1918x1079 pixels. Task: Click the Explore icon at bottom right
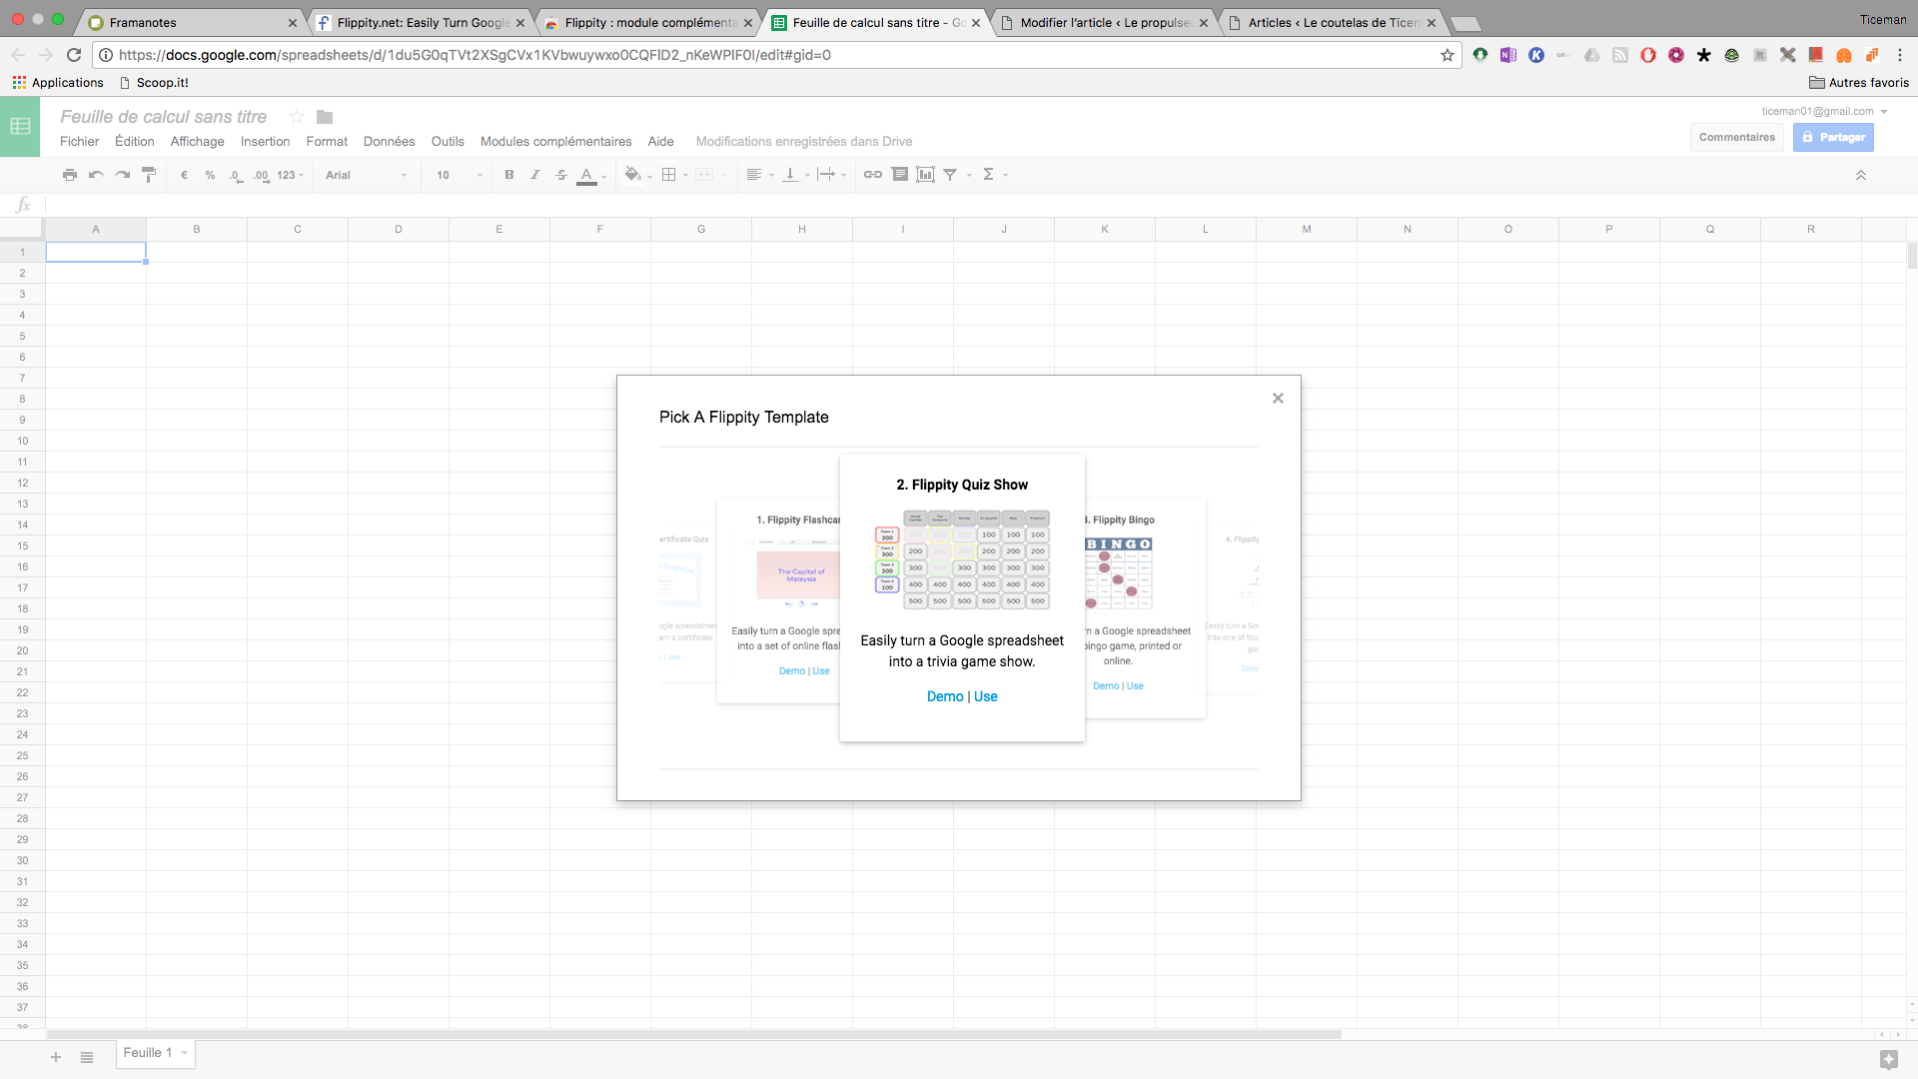(x=1888, y=1059)
